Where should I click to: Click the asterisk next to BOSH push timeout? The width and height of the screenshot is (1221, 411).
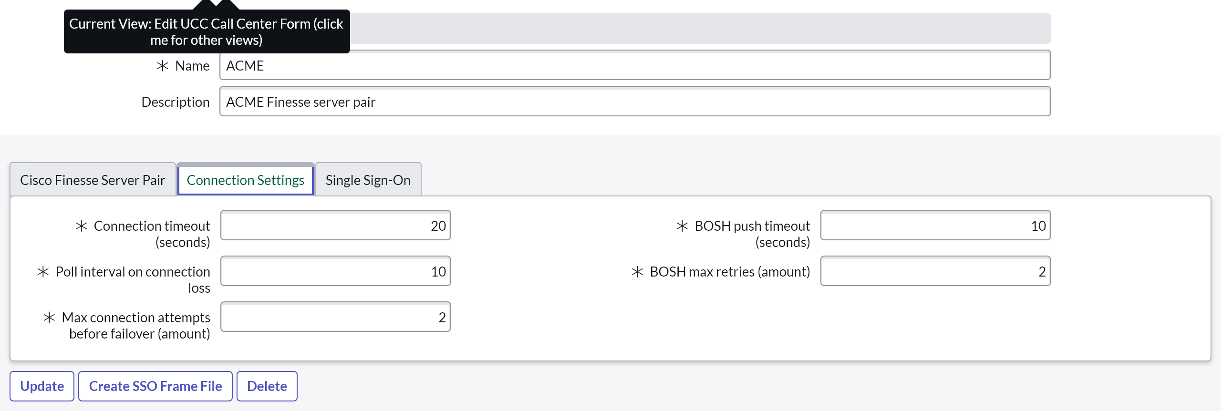point(683,226)
